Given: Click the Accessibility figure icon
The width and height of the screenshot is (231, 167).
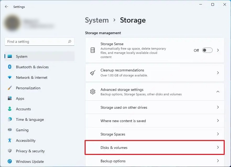Looking at the screenshot, I should click(x=10, y=140).
